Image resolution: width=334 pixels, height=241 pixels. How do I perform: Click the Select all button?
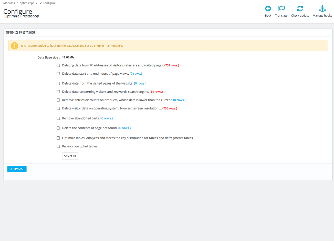[70, 156]
